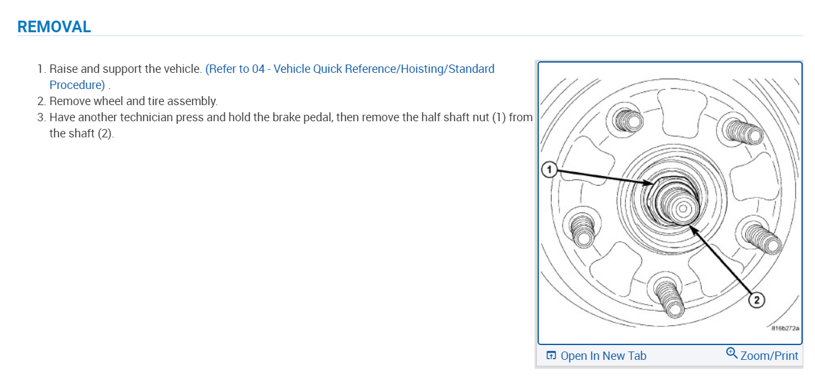This screenshot has height=376, width=815.
Task: Click the Zoom/Print text link
Action: [769, 356]
